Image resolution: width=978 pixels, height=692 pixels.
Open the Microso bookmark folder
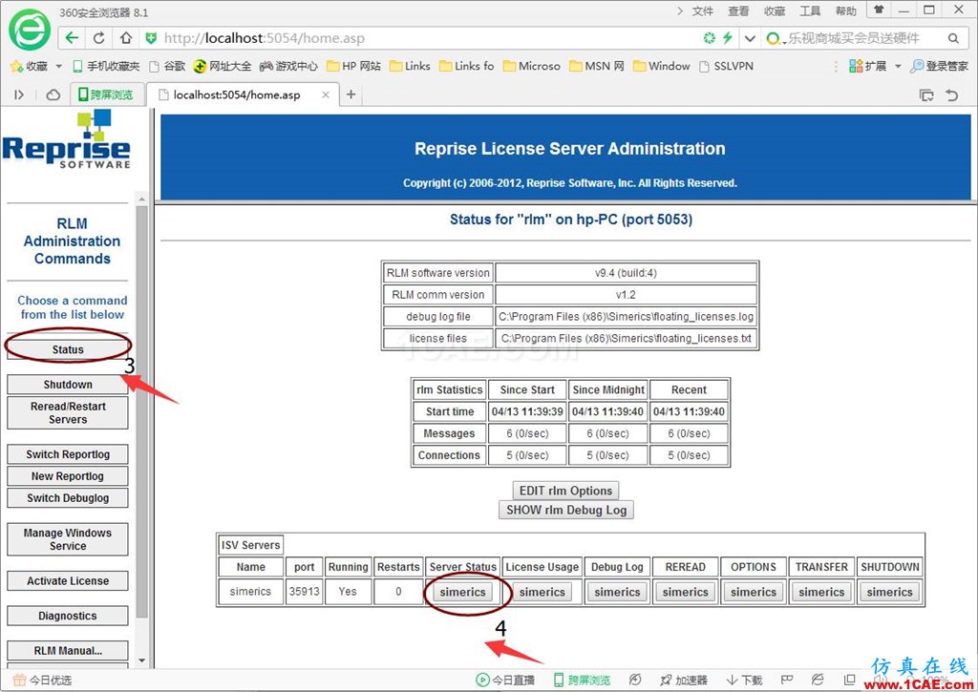pyautogui.click(x=531, y=66)
